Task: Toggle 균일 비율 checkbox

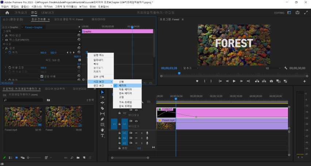Action: pos(42,76)
